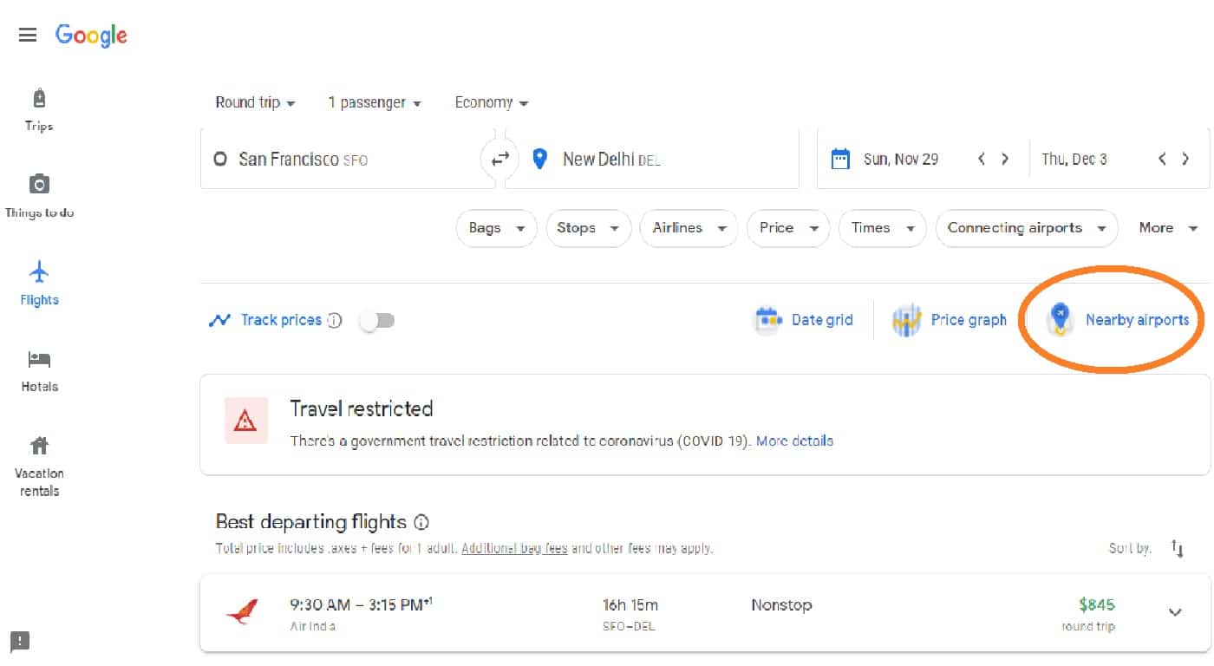
Task: Click the Google logo
Action: [x=91, y=36]
